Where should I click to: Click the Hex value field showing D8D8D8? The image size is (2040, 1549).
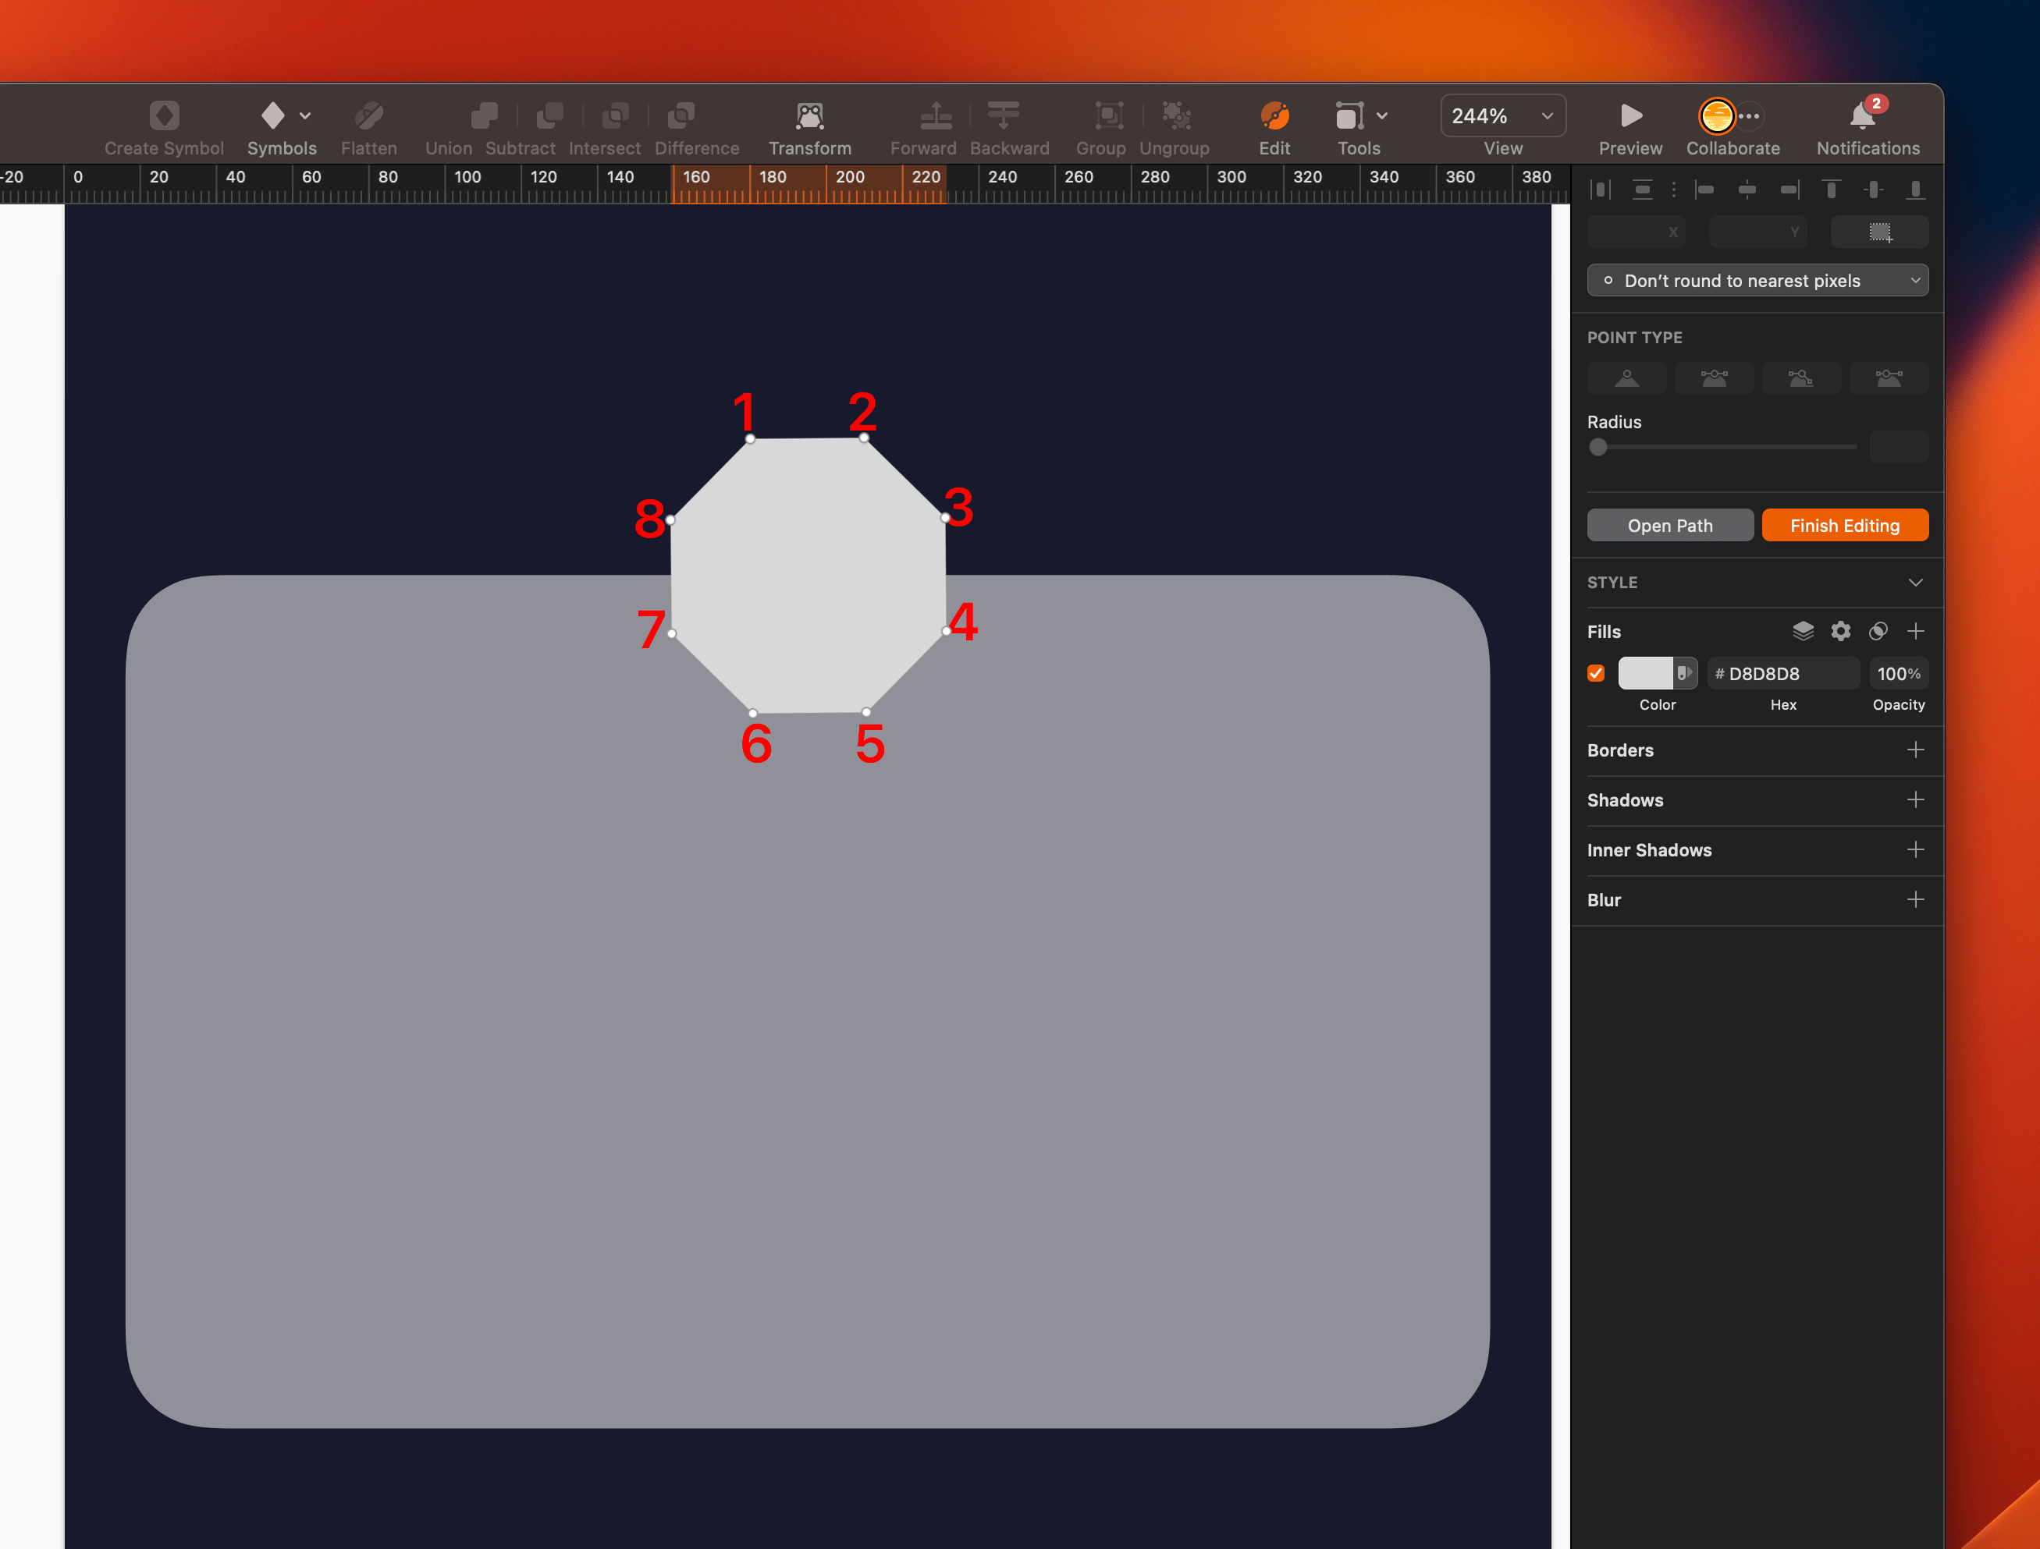[1782, 673]
